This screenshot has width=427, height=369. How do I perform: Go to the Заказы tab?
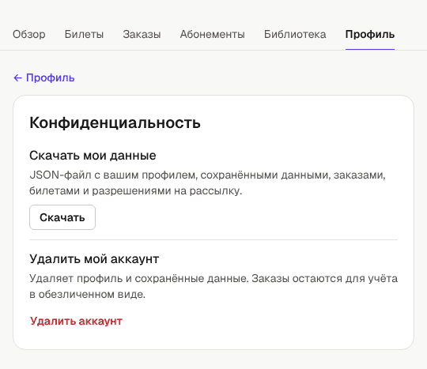(142, 34)
